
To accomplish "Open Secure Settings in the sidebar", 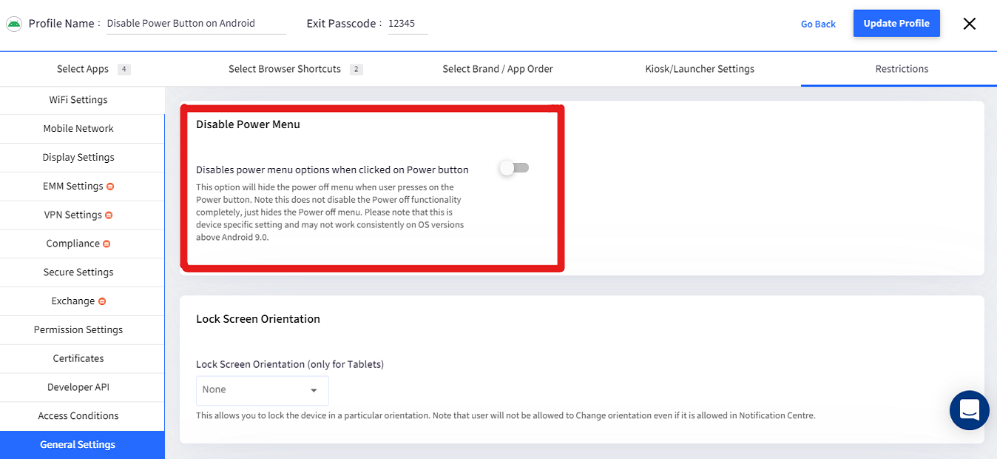I will click(x=82, y=272).
